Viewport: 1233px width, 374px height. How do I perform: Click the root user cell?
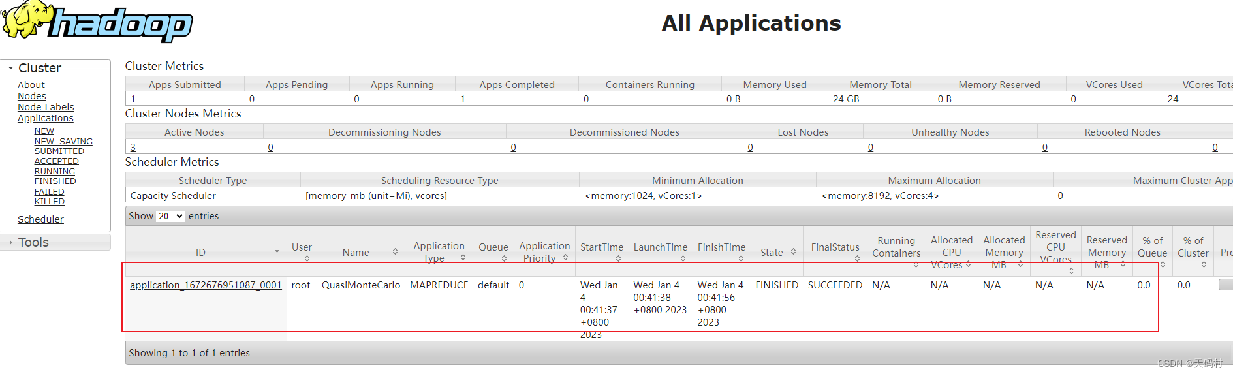coord(301,285)
